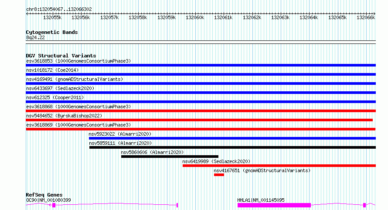Open nsv5484652 (ByrskaBishop2022) label
This screenshot has width=388, height=210.
coord(65,116)
